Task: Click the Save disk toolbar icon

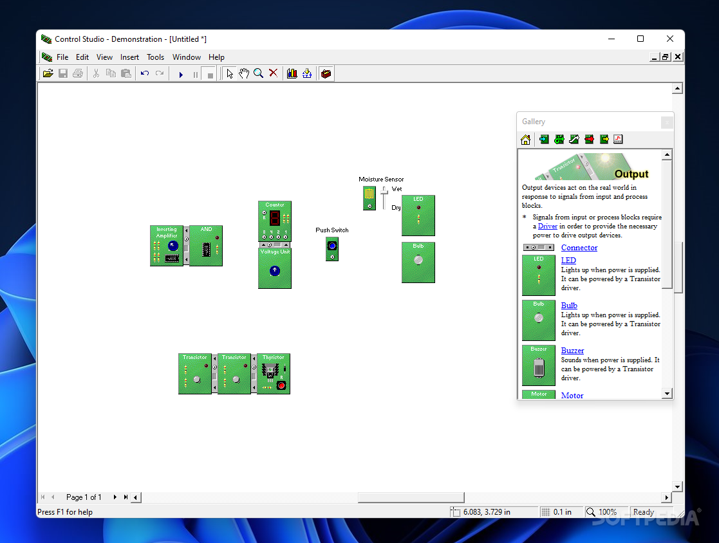Action: click(63, 73)
